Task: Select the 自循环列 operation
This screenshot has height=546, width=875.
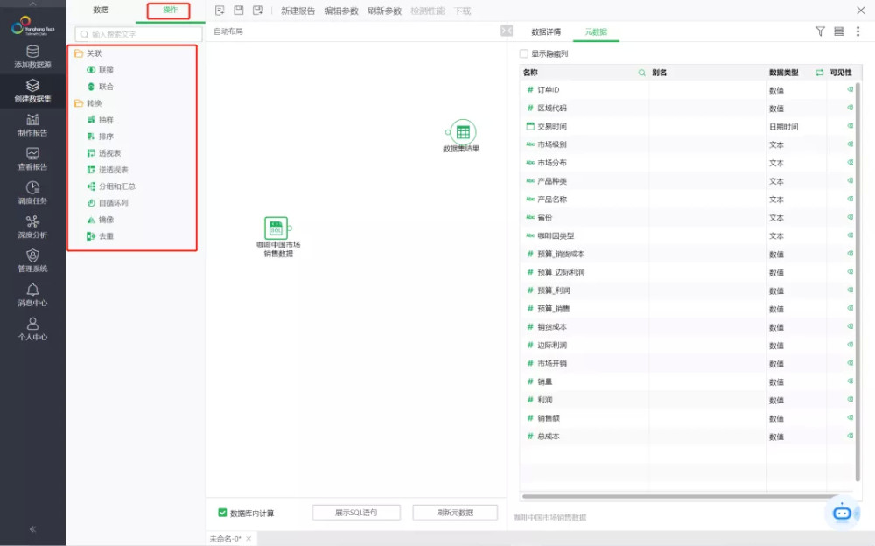Action: [108, 203]
